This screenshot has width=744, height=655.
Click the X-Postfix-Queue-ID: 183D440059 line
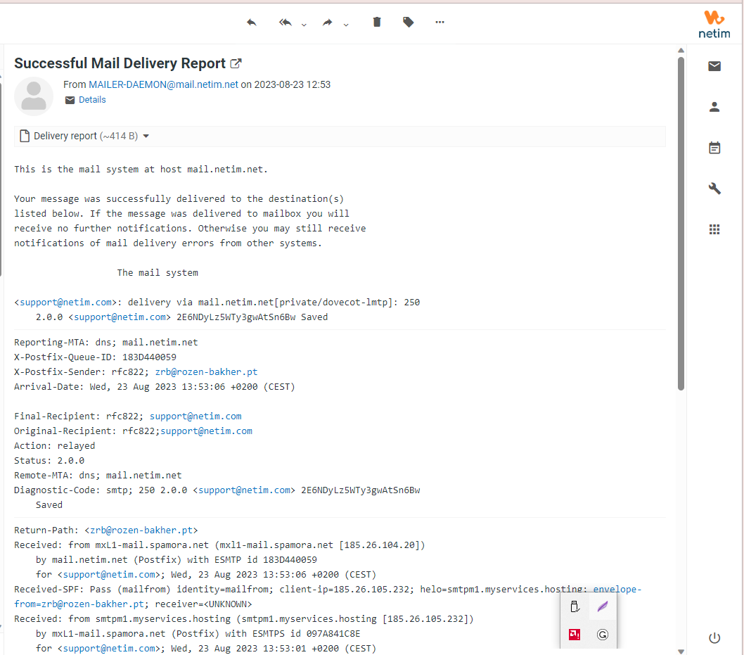point(95,357)
